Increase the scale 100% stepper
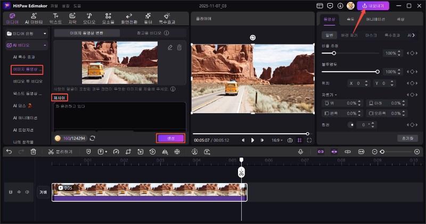 pyautogui.click(x=399, y=51)
